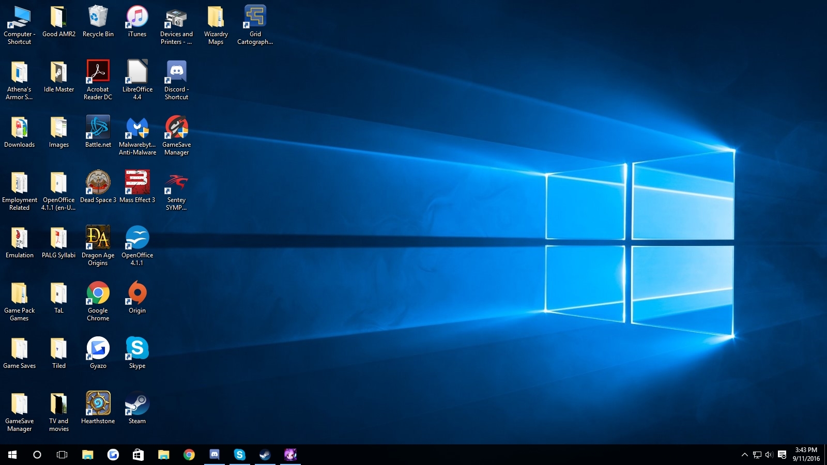
Task: Select the Sentey SYMP... shortcut
Action: 177,191
